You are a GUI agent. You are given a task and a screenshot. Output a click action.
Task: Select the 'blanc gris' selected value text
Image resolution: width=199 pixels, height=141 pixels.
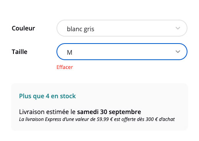pyautogui.click(x=81, y=29)
